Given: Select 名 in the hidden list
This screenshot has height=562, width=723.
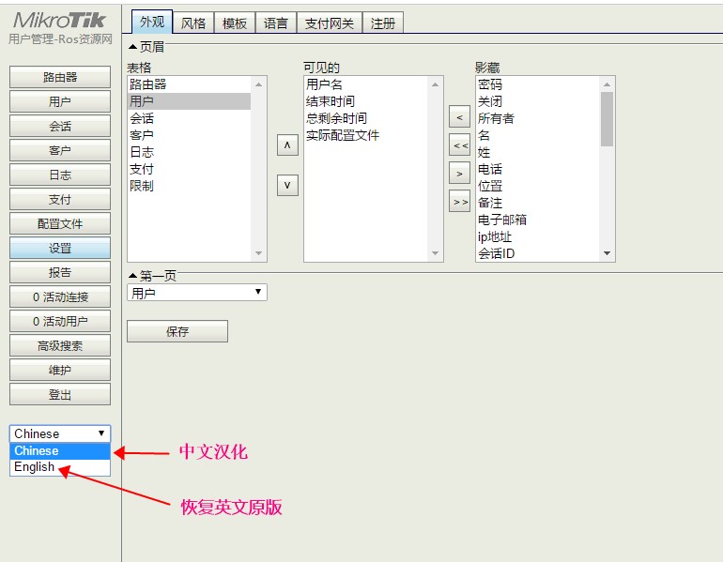Looking at the screenshot, I should tap(538, 135).
